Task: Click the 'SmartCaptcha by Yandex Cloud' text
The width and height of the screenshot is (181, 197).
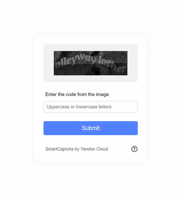Action: coord(77,149)
